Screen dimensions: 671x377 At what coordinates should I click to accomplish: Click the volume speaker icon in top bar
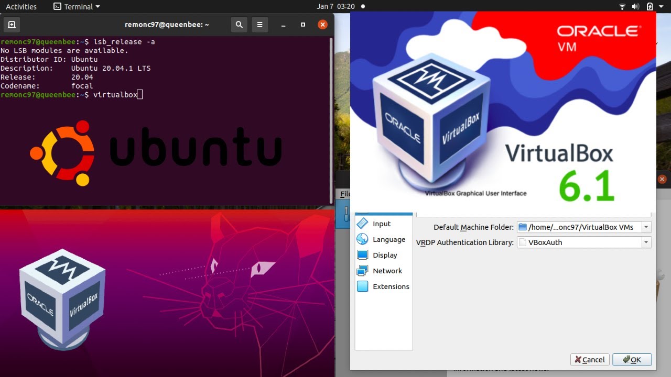coord(636,7)
